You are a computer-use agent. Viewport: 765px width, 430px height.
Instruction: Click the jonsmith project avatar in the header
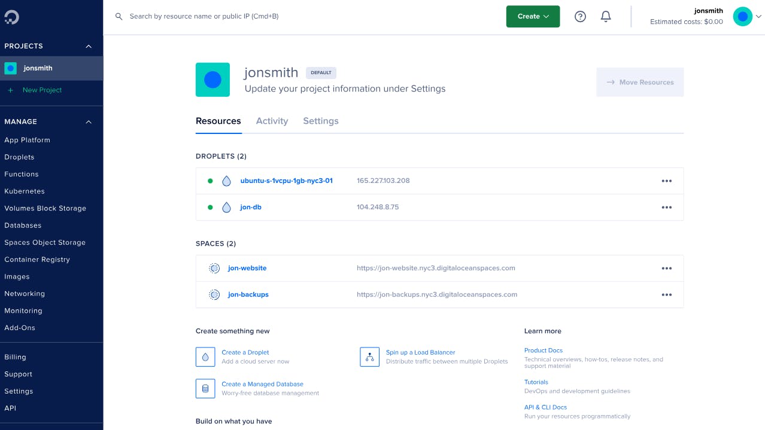pyautogui.click(x=212, y=80)
